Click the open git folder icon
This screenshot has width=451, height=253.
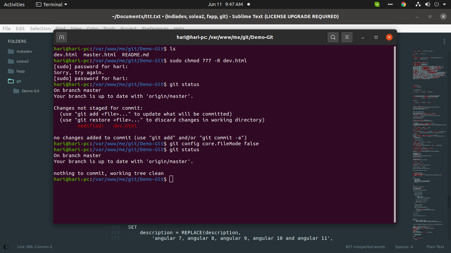[x=11, y=81]
